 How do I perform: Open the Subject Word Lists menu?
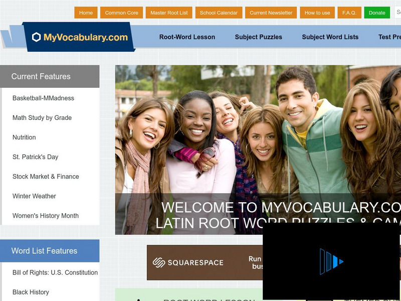[x=330, y=37]
